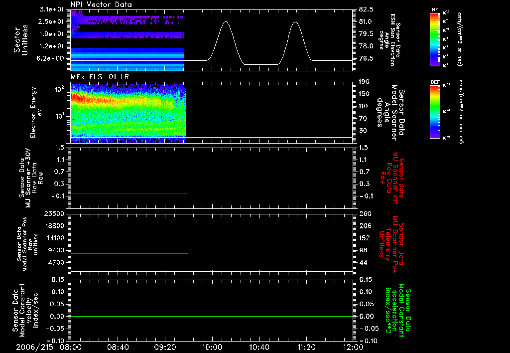Click the "18800" scanner position tick value
This screenshot has height=353, width=510.
[56, 226]
